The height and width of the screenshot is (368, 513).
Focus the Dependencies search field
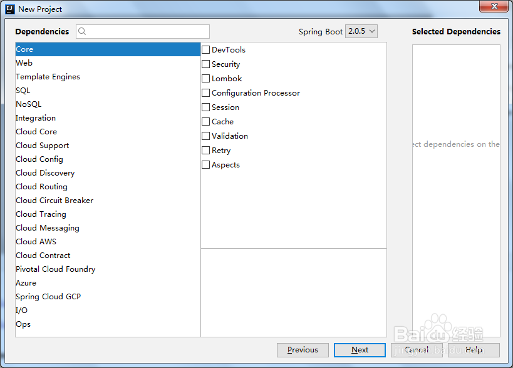(143, 31)
